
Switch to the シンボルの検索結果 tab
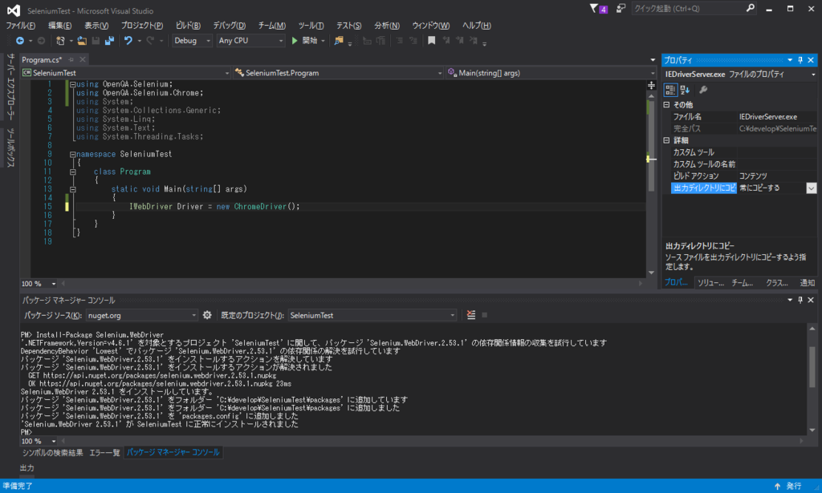(x=52, y=453)
